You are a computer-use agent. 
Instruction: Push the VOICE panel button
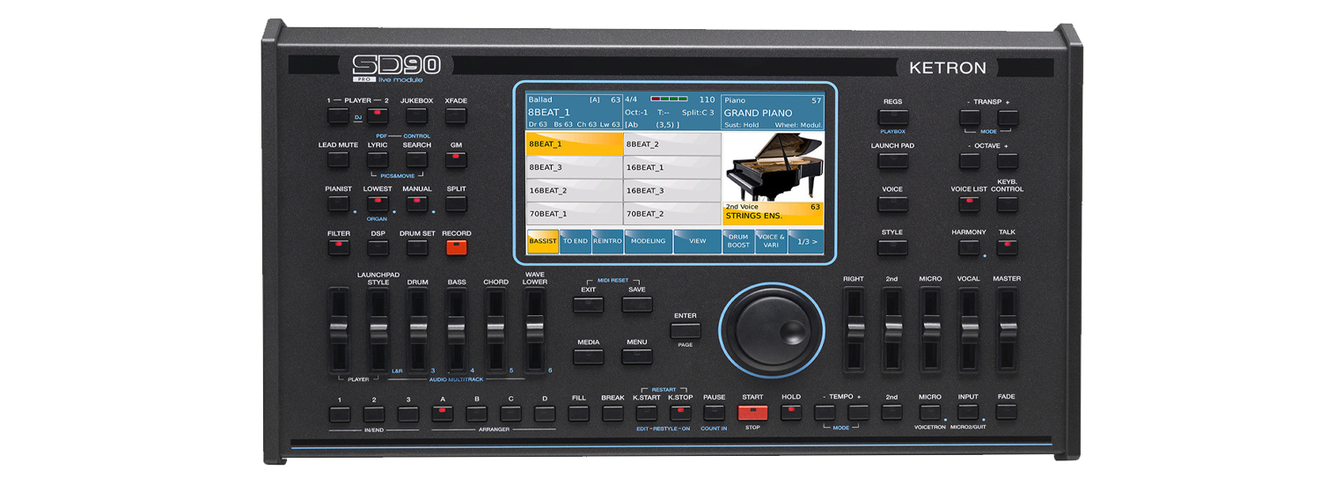tap(892, 204)
